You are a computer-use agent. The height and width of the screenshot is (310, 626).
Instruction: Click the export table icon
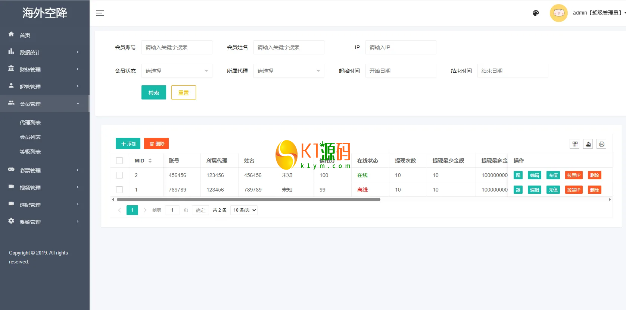point(588,144)
